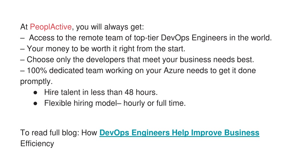
Task: Click the words 'hourly or full time.'
Action: pyautogui.click(x=155, y=103)
